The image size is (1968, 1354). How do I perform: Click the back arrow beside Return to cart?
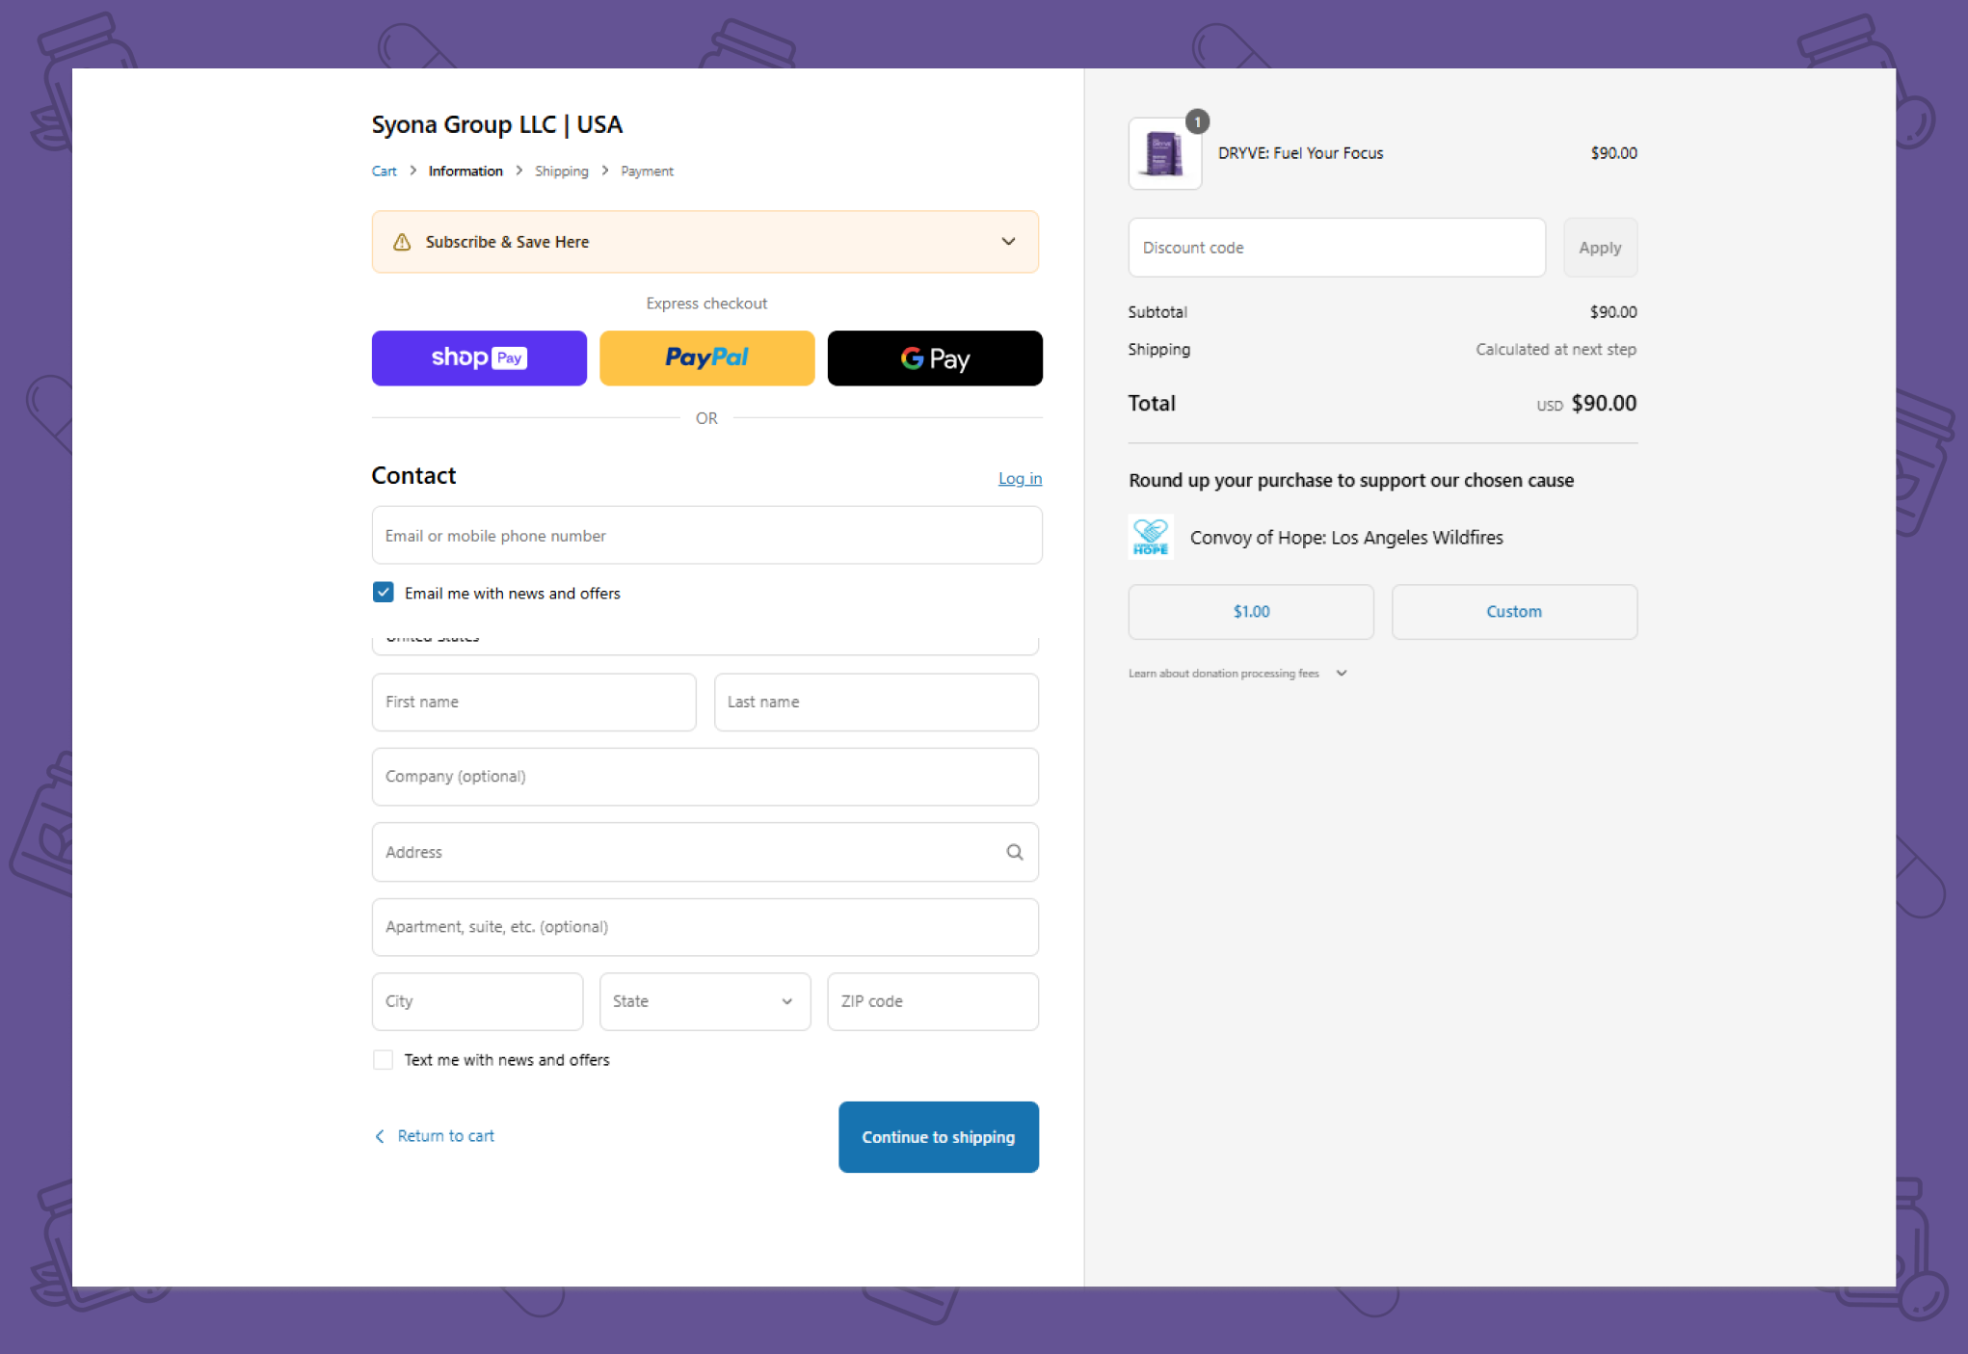pyautogui.click(x=380, y=1136)
